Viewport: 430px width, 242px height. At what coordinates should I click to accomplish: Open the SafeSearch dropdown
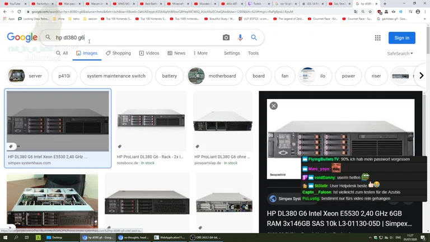tap(400, 54)
